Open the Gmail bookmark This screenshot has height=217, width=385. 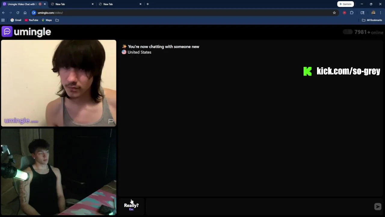(16, 20)
